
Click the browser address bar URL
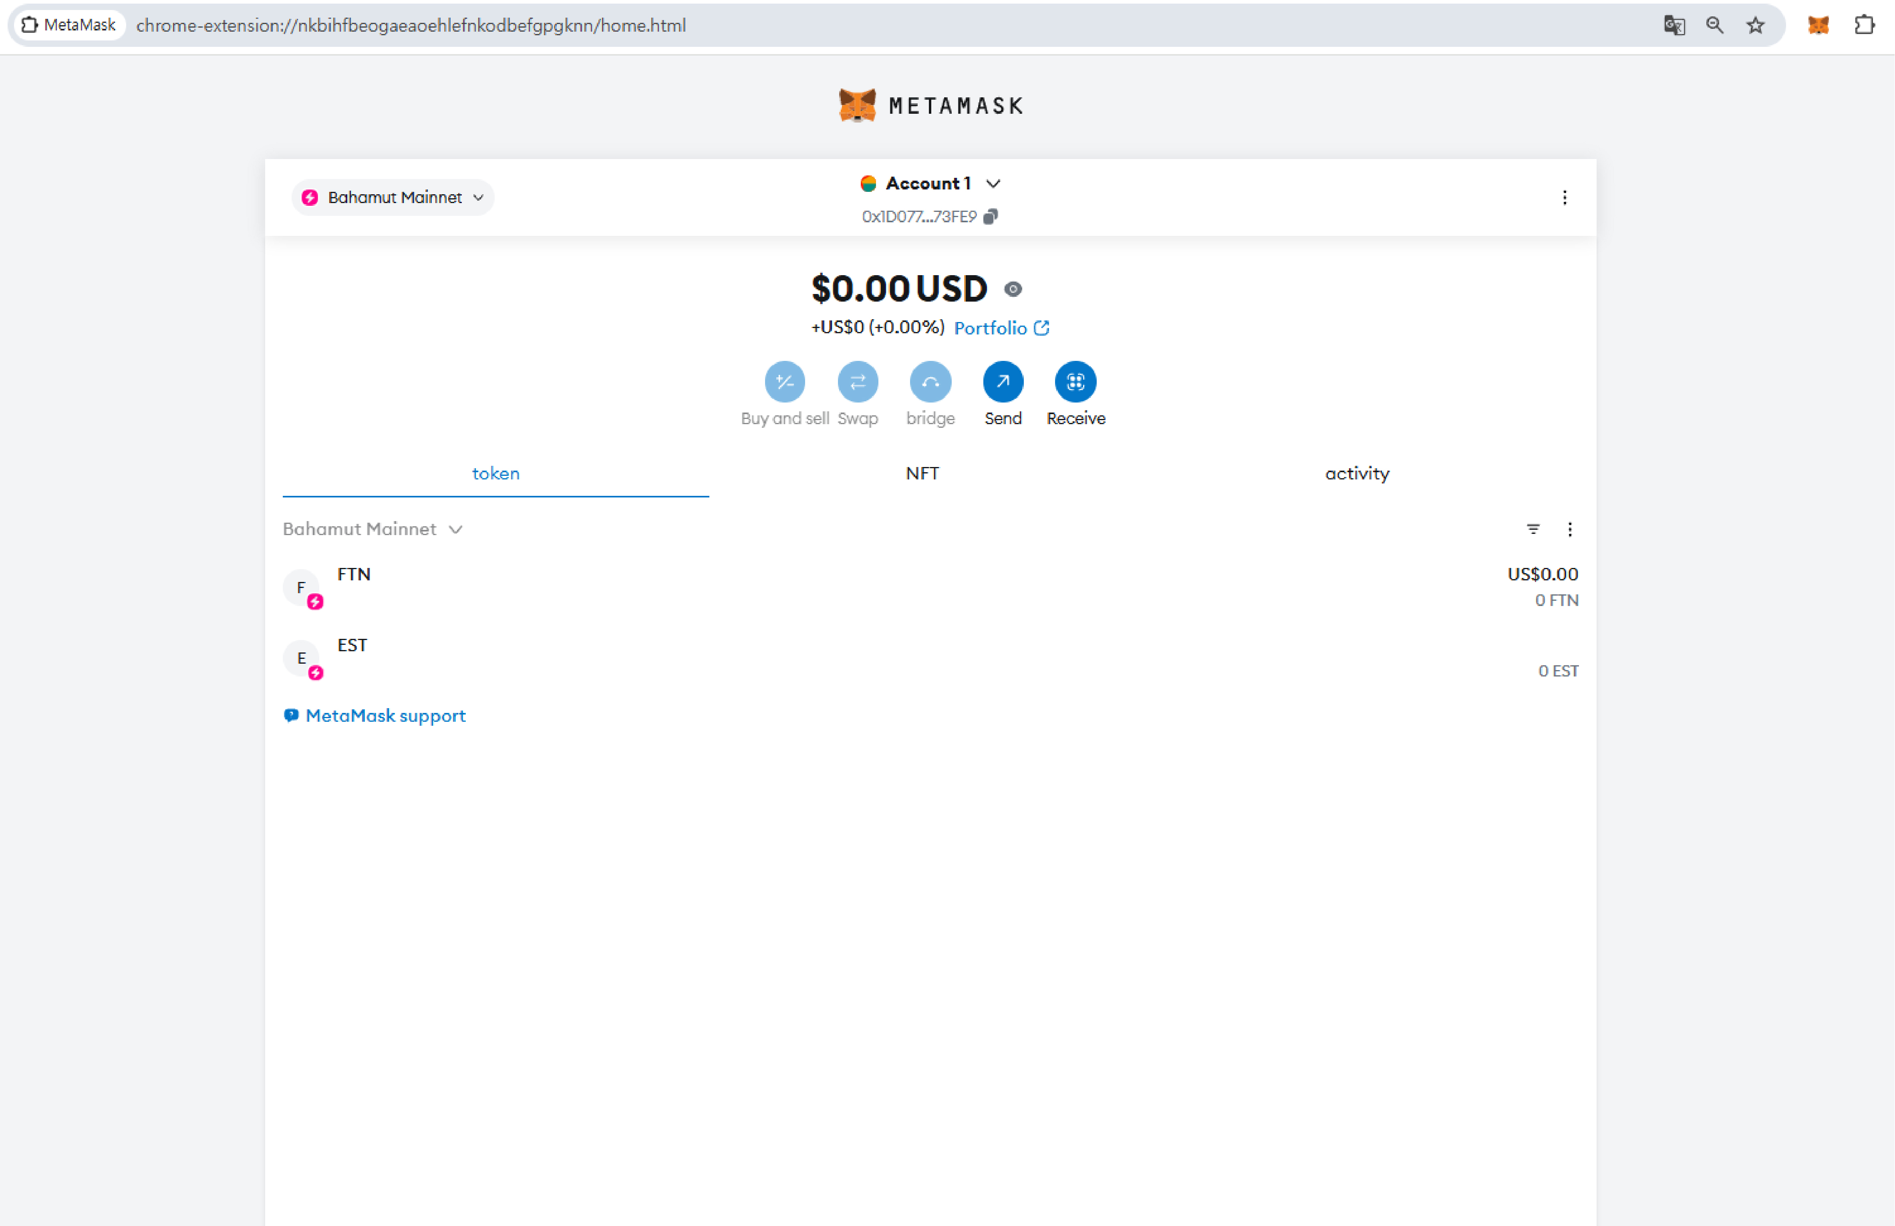click(x=411, y=26)
